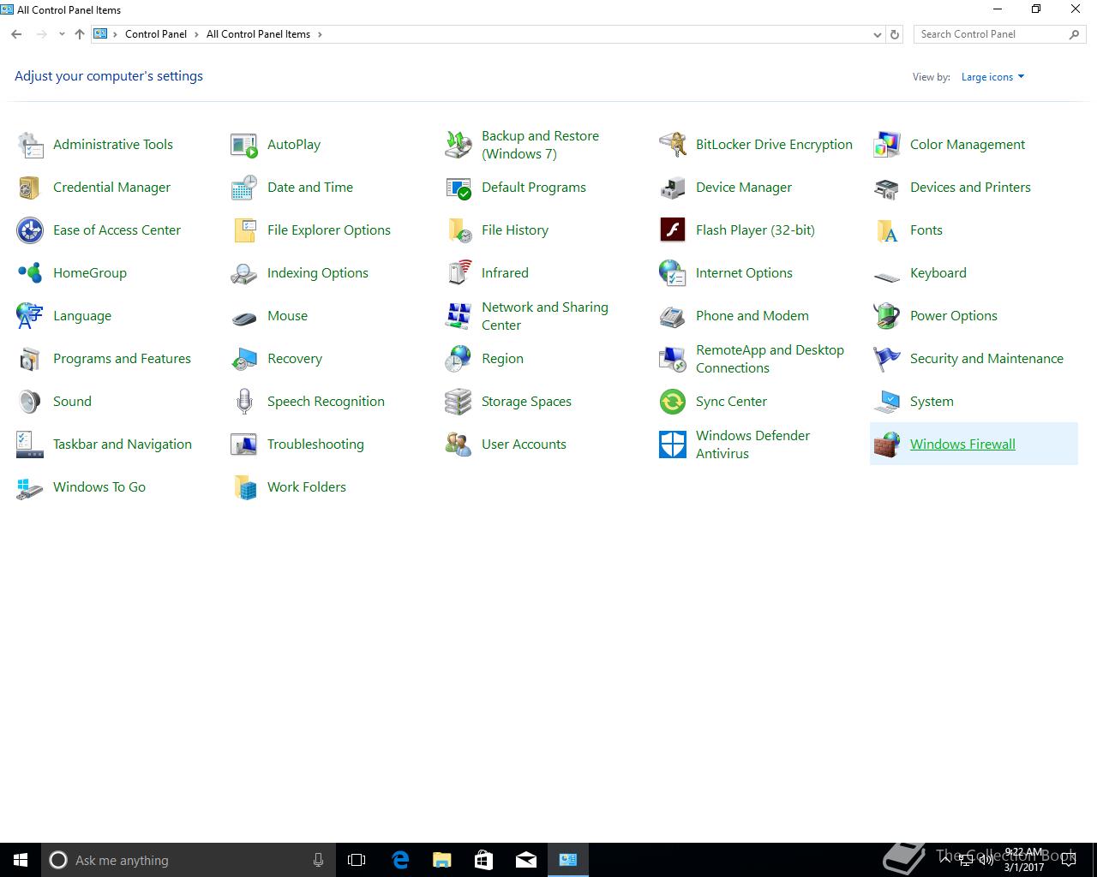Open the Color Management icon

click(x=887, y=145)
